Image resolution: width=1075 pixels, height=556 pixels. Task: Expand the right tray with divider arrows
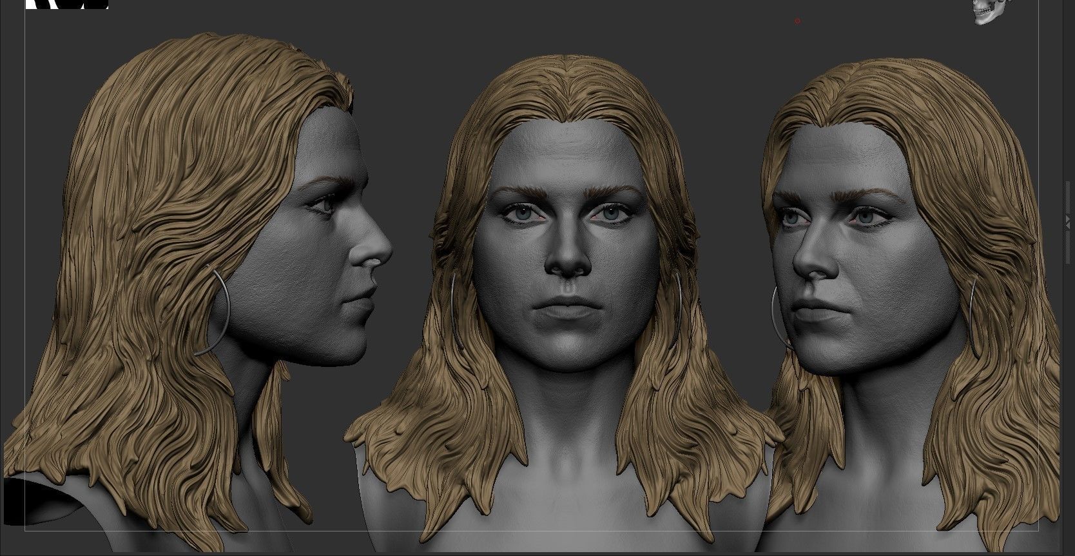coord(1069,221)
